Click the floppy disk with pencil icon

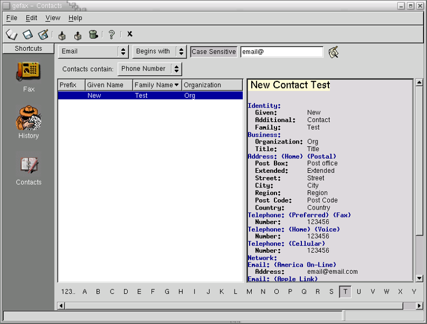click(43, 35)
